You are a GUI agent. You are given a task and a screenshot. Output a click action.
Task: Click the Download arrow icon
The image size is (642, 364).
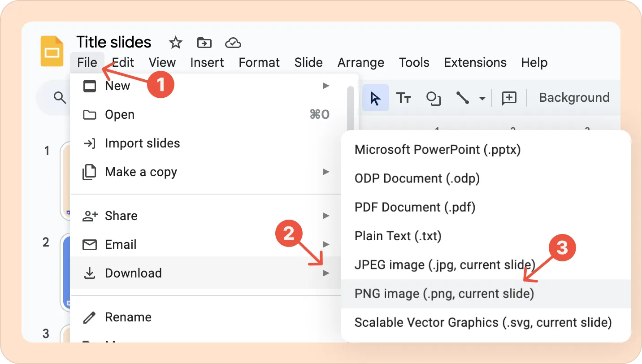90,273
